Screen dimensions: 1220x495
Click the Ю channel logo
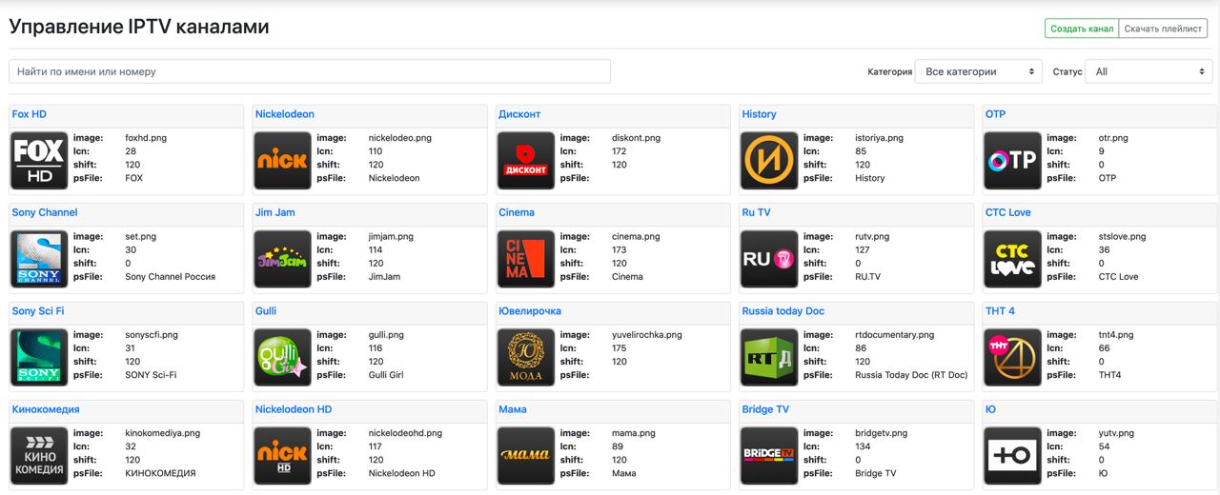point(1013,457)
